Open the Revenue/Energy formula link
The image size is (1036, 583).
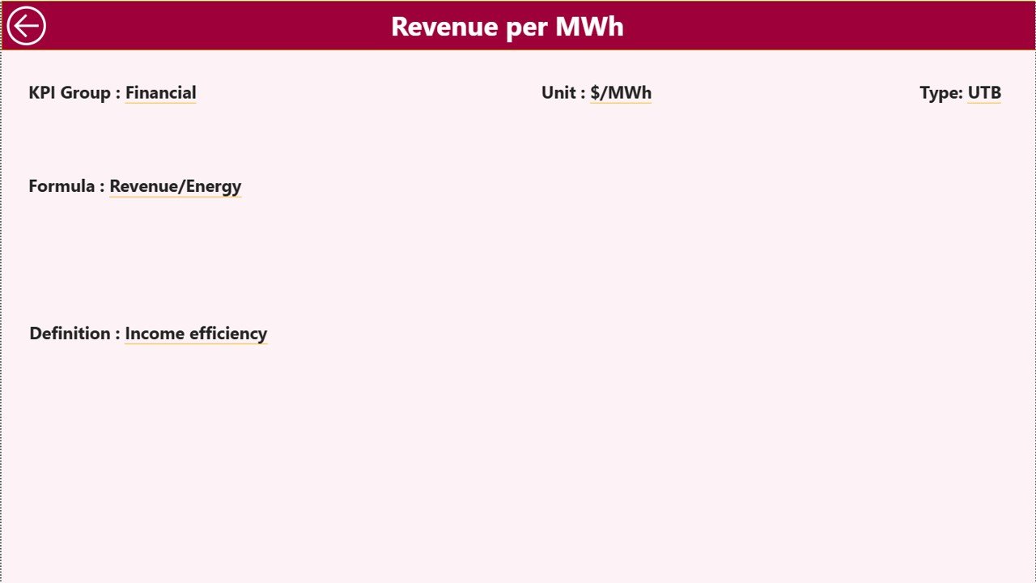click(x=175, y=185)
